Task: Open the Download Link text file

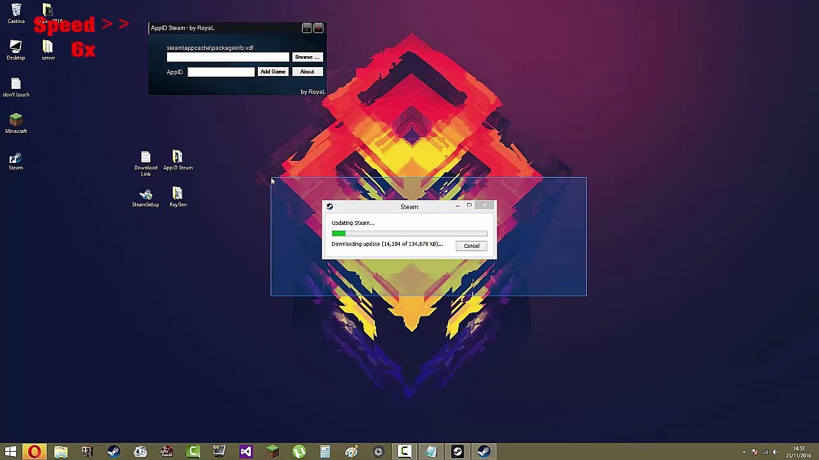Action: point(146,164)
